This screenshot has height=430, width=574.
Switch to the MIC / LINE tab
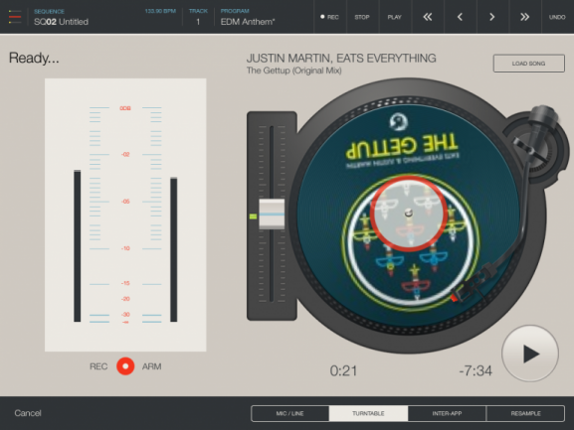pos(289,413)
